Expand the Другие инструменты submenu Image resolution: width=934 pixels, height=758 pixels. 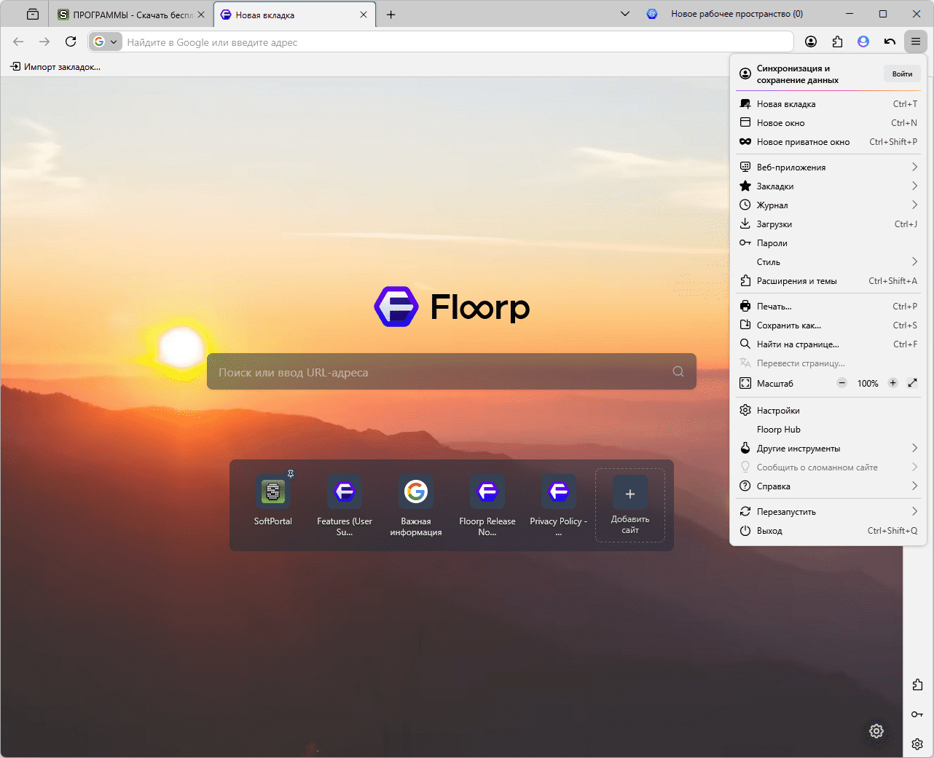coord(828,449)
